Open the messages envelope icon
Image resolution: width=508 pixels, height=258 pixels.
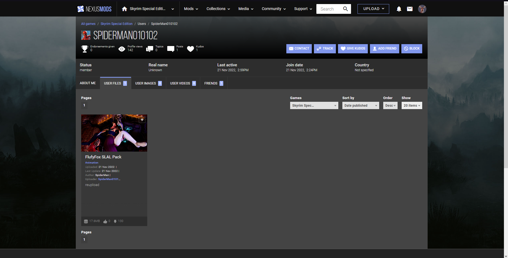tap(410, 9)
